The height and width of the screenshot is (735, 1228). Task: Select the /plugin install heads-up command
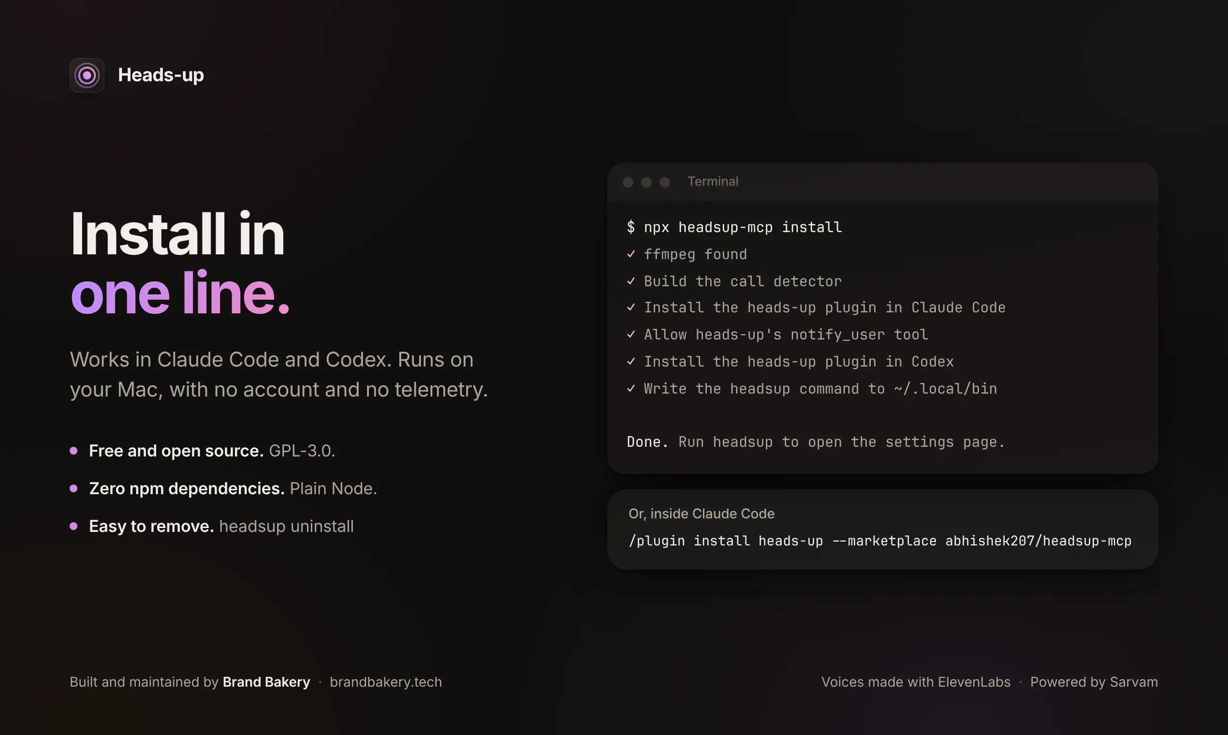[x=880, y=541]
